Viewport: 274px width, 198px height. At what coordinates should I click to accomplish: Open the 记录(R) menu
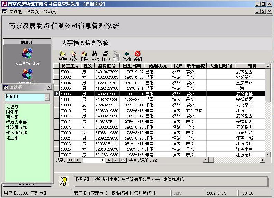(x=33, y=12)
